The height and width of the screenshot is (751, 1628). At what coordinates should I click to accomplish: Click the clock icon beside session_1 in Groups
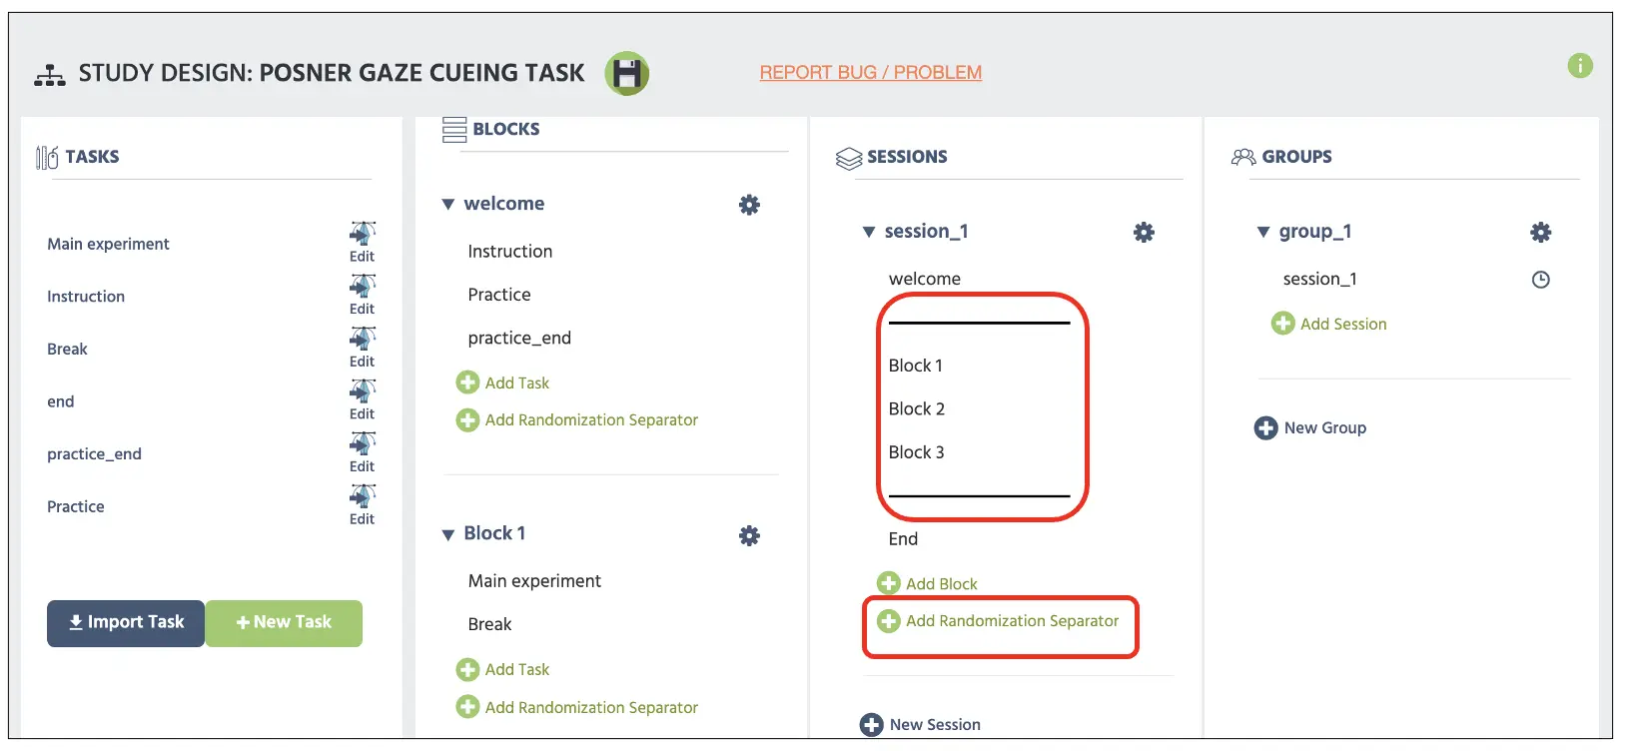coord(1541,280)
